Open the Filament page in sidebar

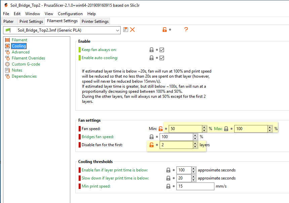[x=19, y=40]
